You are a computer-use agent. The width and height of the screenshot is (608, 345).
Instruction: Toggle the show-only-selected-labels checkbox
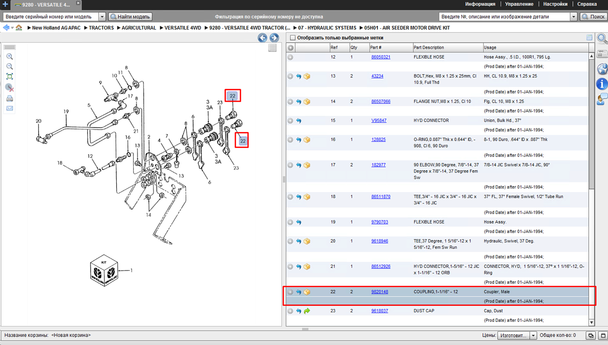click(293, 38)
